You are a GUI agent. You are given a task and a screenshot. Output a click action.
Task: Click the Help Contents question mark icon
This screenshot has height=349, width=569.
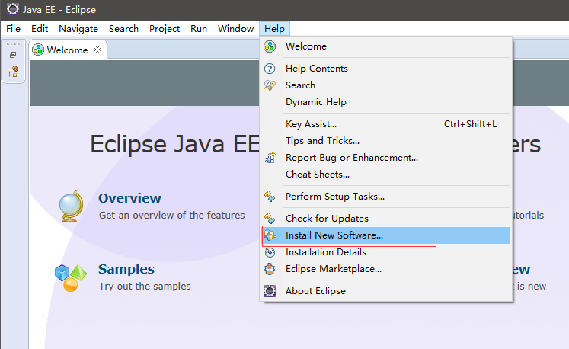(270, 69)
